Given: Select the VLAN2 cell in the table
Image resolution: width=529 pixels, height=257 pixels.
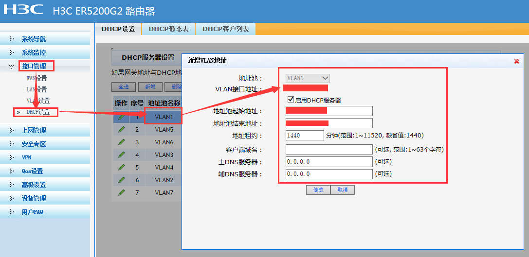Looking at the screenshot, I should point(164,180).
